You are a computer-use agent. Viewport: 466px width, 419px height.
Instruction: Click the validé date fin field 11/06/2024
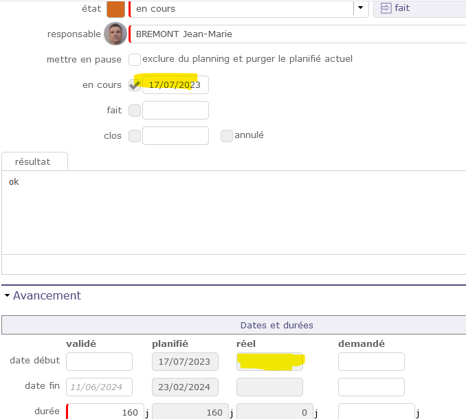(x=99, y=387)
